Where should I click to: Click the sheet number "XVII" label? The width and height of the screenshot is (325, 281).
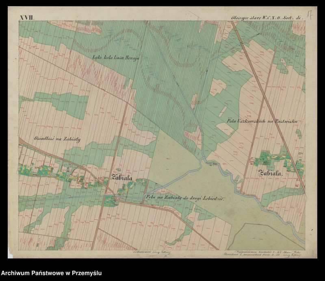(26, 16)
